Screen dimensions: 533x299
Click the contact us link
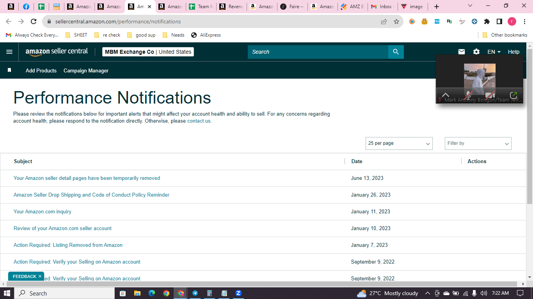[x=199, y=121]
